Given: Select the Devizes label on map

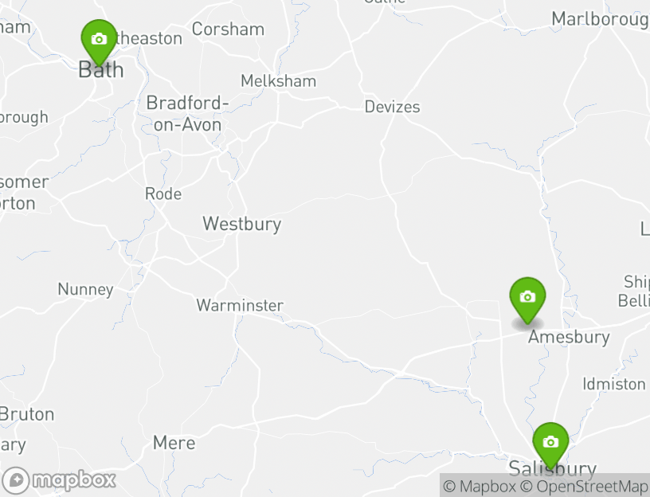Looking at the screenshot, I should [392, 107].
